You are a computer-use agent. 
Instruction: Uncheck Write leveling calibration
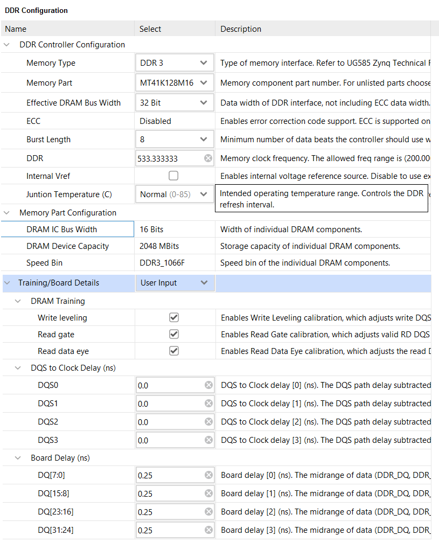tap(173, 318)
